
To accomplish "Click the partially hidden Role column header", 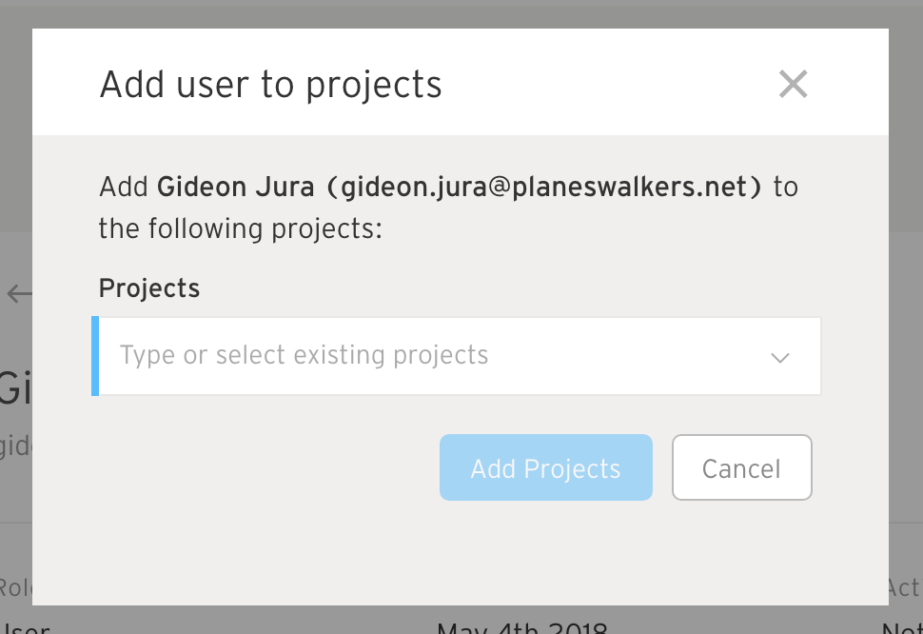I will 16,588.
